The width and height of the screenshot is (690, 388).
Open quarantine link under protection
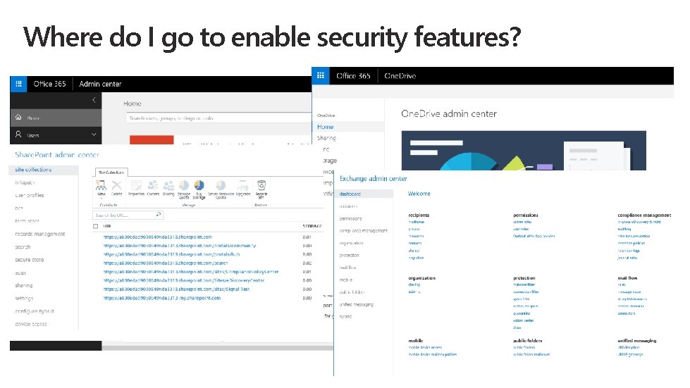(x=522, y=313)
